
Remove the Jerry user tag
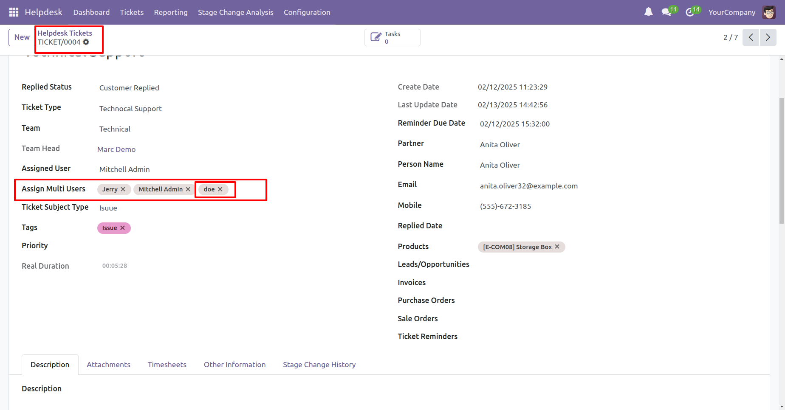tap(123, 189)
